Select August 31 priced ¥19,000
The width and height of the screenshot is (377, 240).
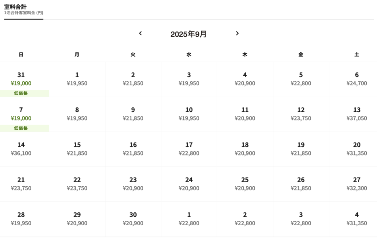coord(21,79)
